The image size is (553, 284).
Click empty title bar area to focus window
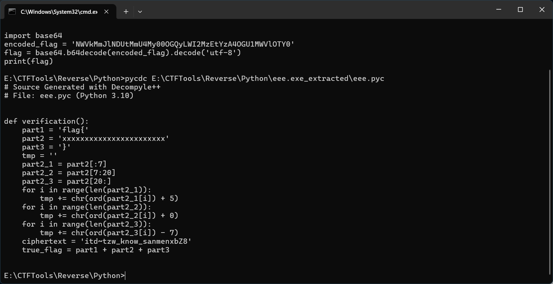[x=298, y=10]
